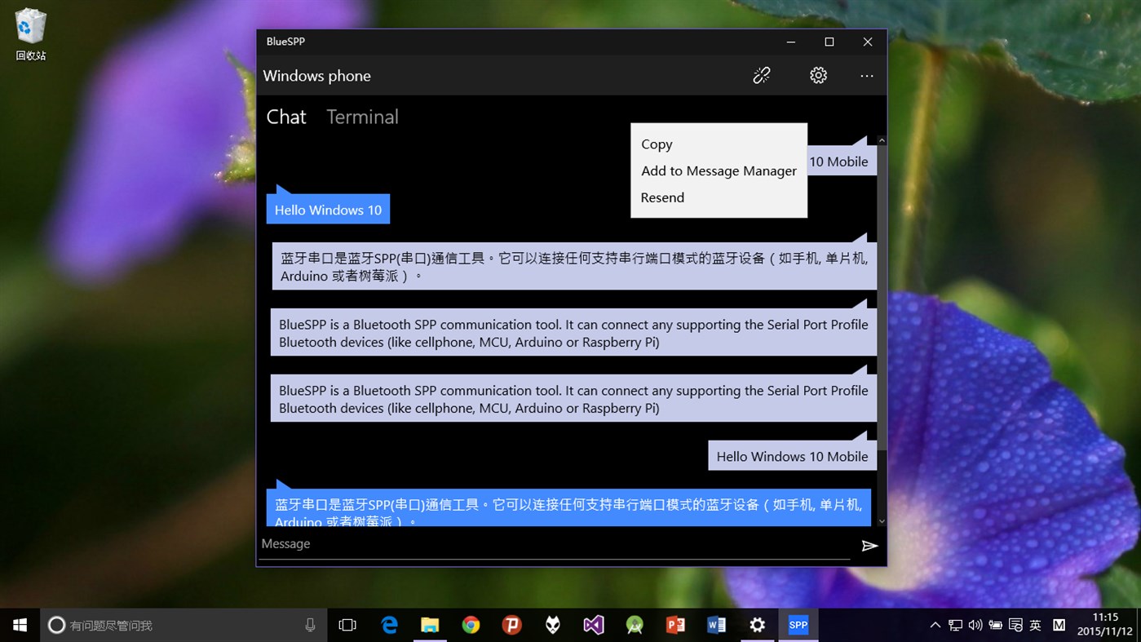Open the Recycle Bin on the desktop
The height and width of the screenshot is (642, 1141).
pyautogui.click(x=29, y=27)
